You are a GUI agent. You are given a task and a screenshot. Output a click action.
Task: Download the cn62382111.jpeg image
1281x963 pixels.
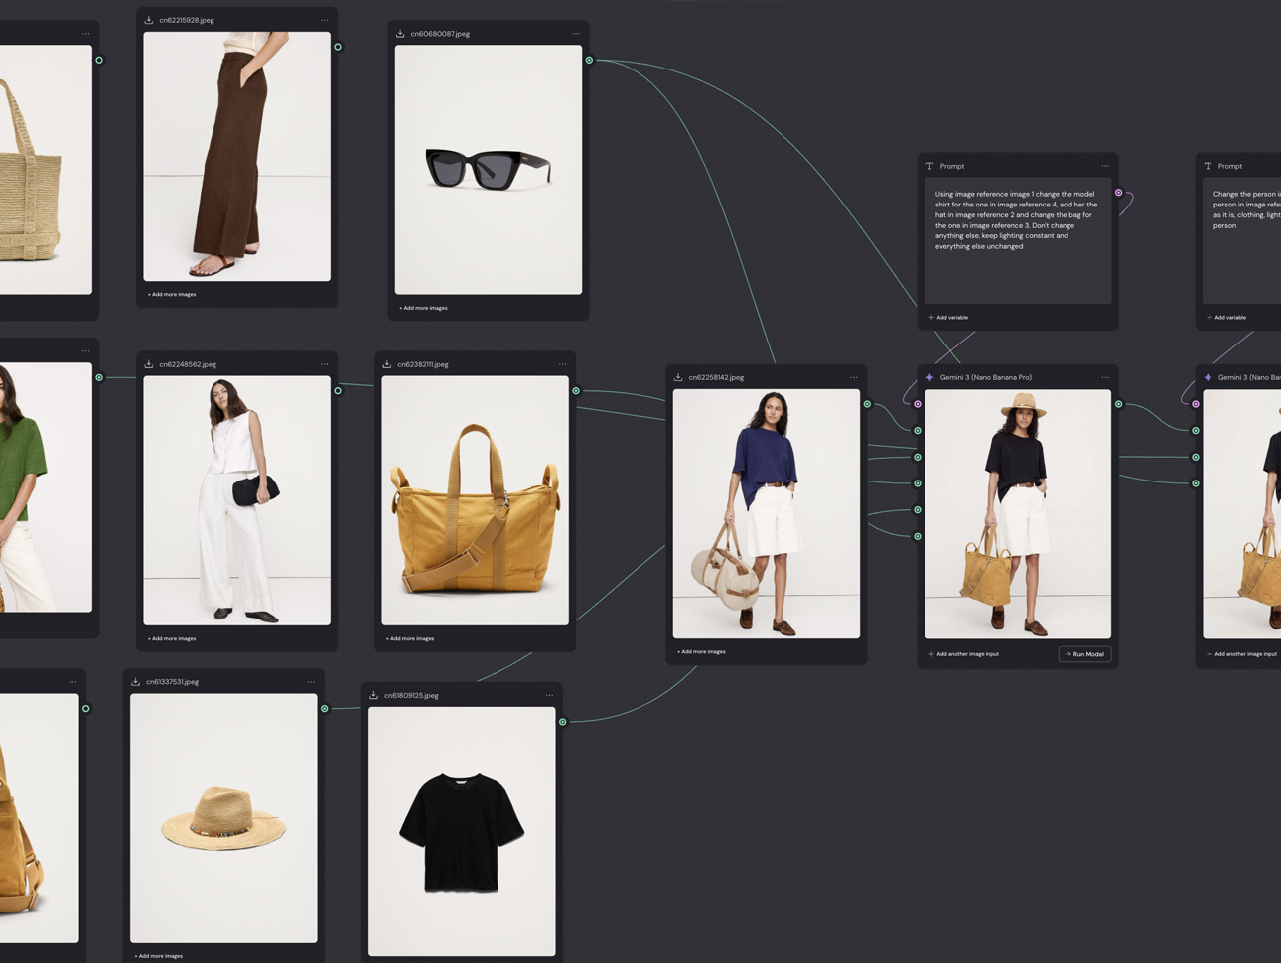pos(387,364)
